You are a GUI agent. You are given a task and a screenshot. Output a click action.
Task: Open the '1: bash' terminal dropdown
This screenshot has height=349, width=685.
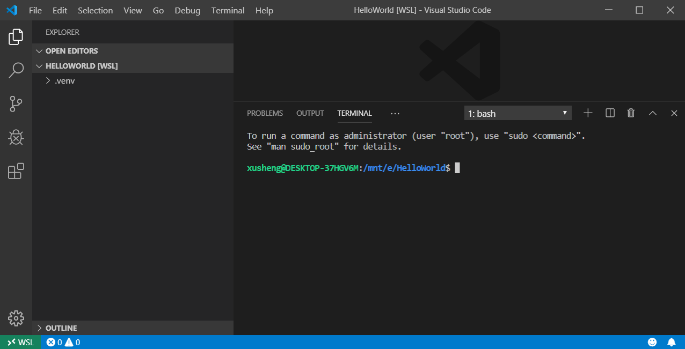[x=518, y=113]
